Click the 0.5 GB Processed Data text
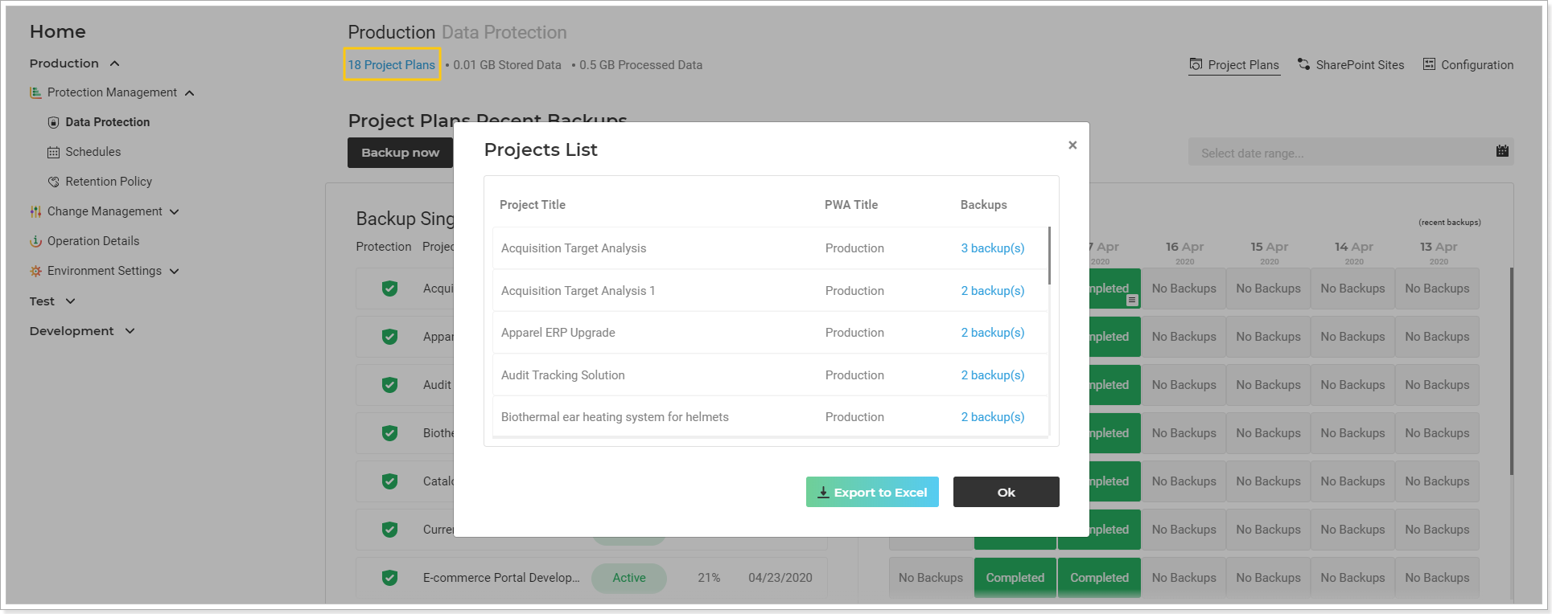 (x=640, y=65)
